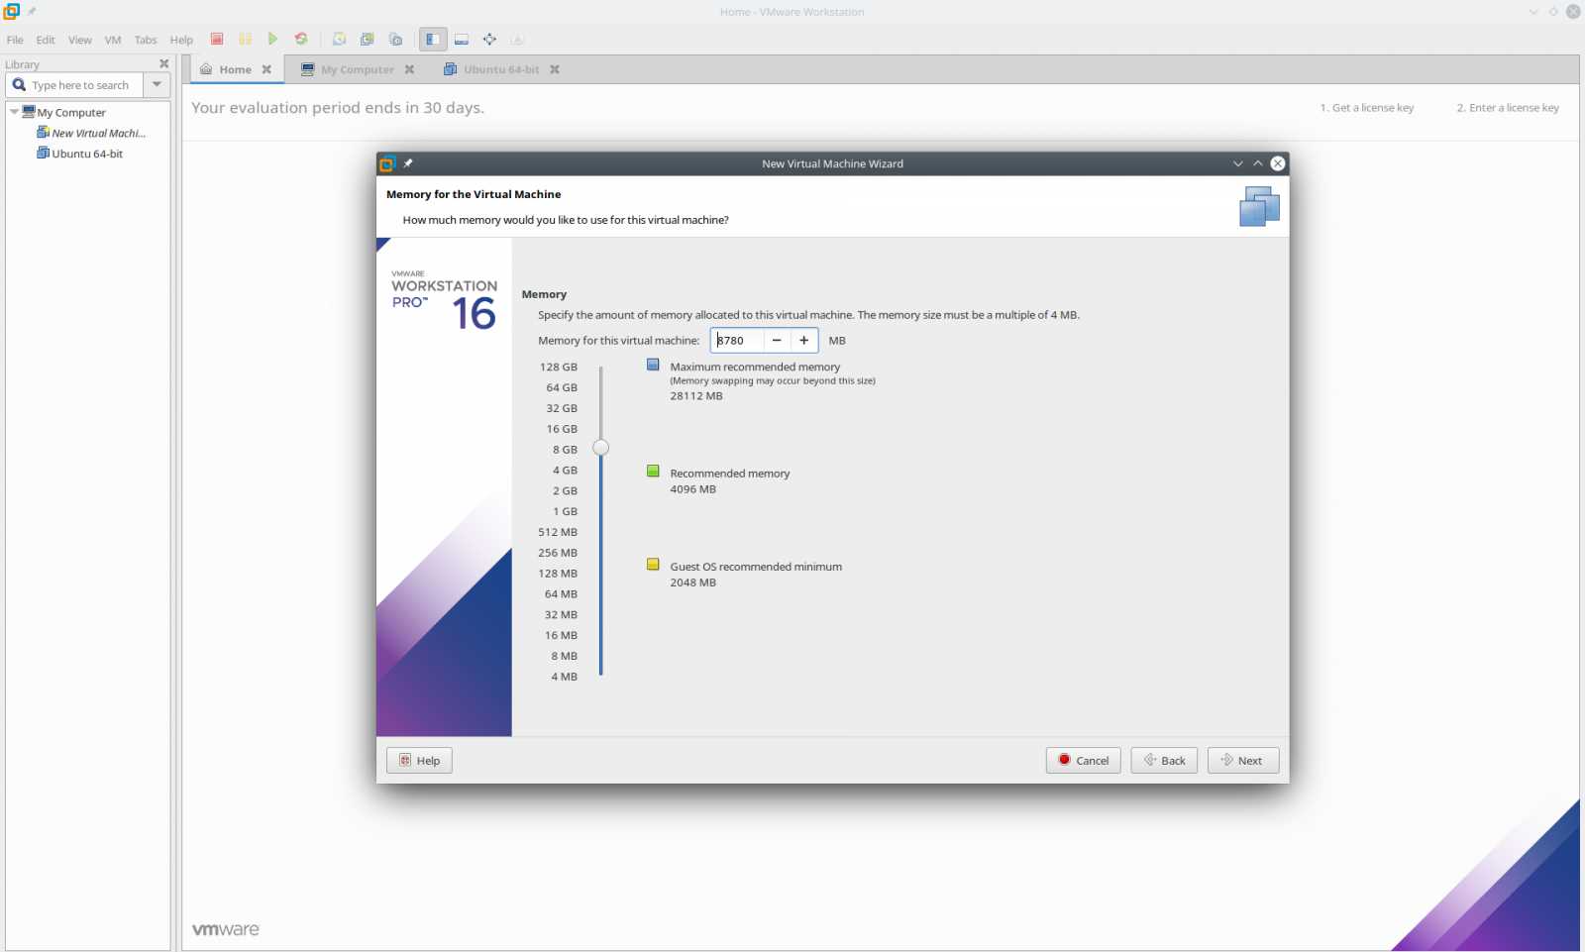Click the blue Maximum recommended memory marker
The image size is (1585, 952).
[653, 365]
